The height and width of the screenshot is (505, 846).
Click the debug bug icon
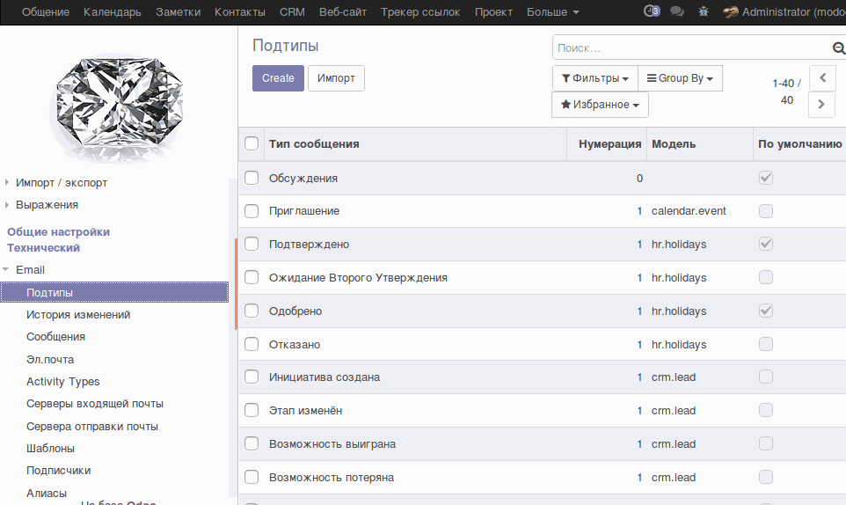703,12
